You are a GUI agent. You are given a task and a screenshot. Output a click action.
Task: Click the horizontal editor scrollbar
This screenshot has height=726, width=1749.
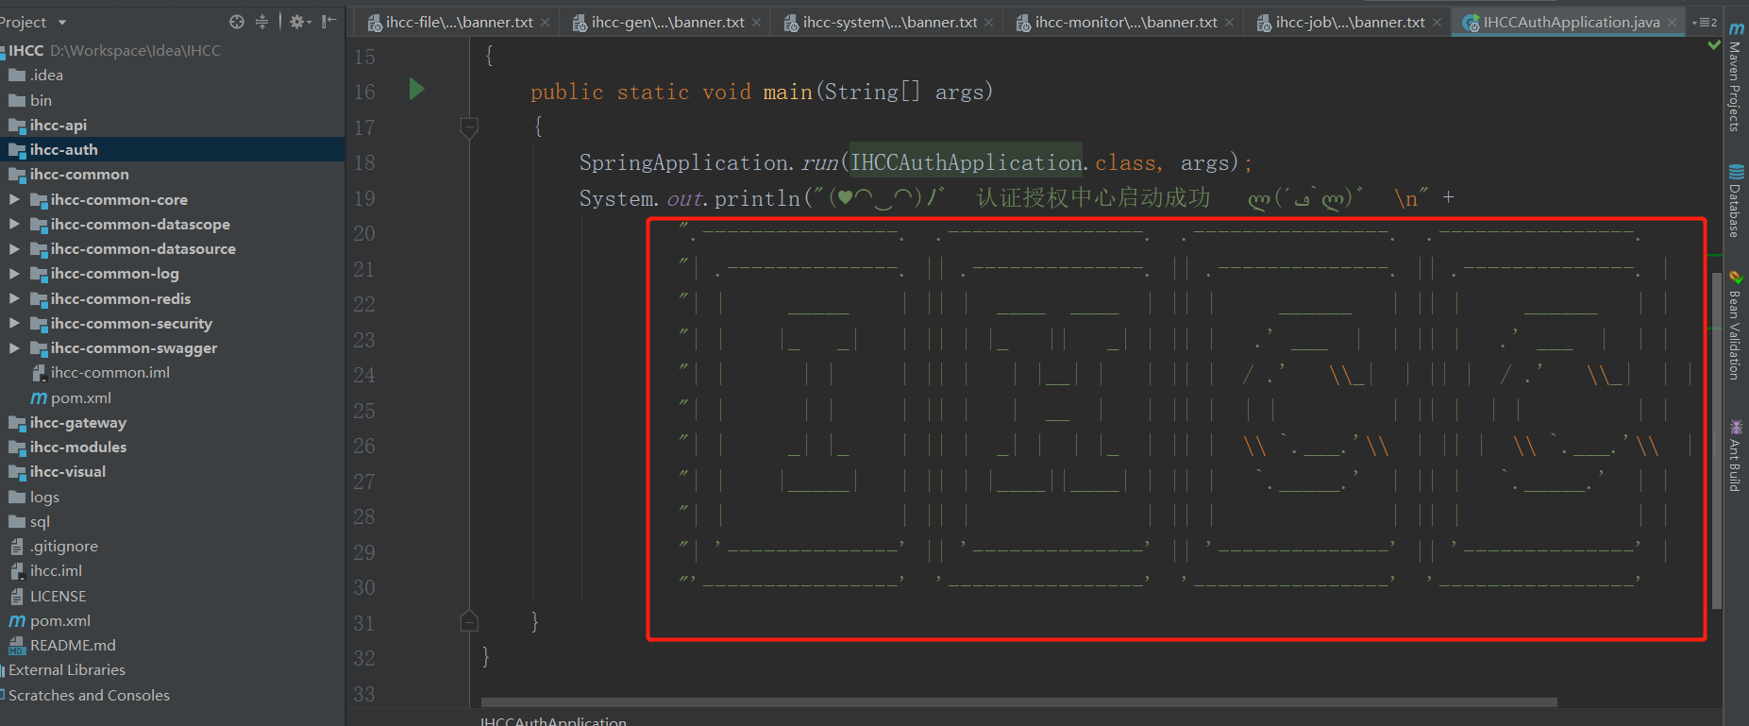(x=1019, y=702)
